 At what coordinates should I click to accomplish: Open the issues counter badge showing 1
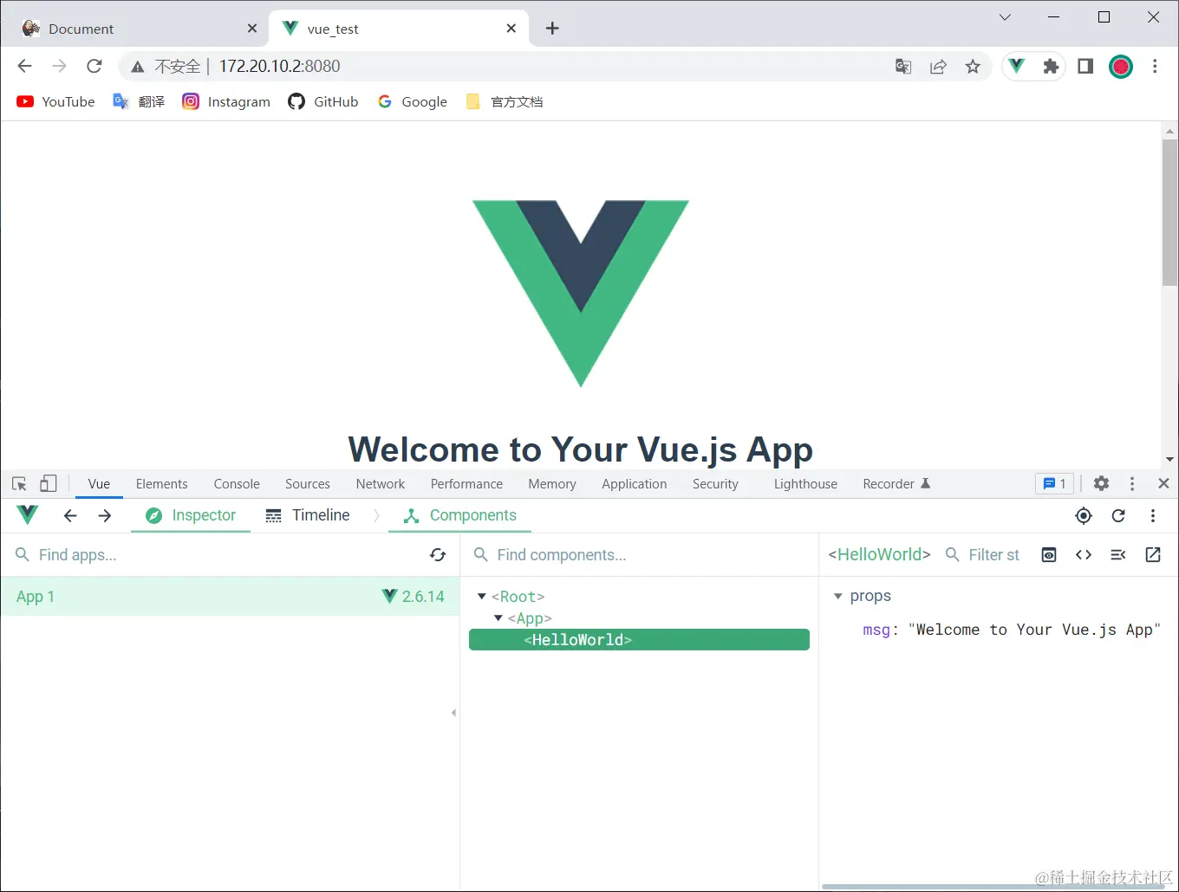1054,483
